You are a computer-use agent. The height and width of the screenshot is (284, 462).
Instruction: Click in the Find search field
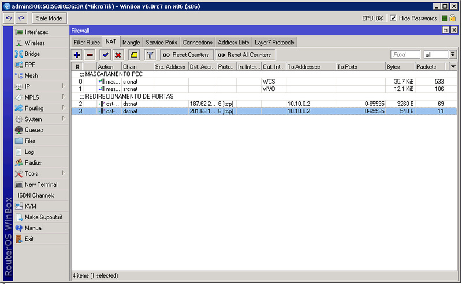405,55
